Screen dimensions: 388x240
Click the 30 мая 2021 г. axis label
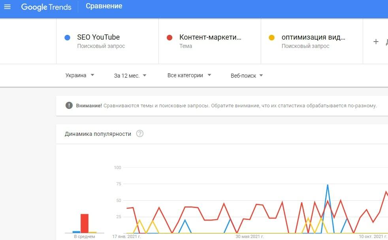click(250, 236)
